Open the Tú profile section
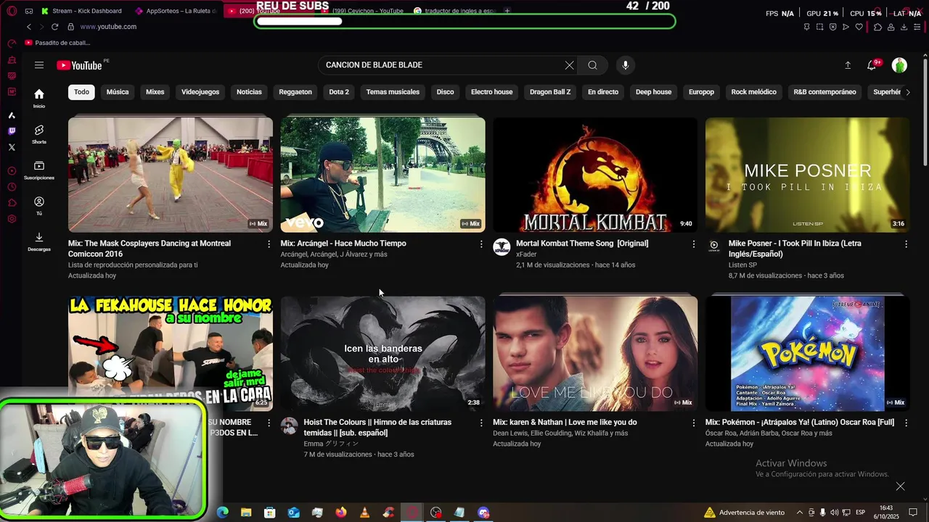The image size is (929, 522). 39,206
